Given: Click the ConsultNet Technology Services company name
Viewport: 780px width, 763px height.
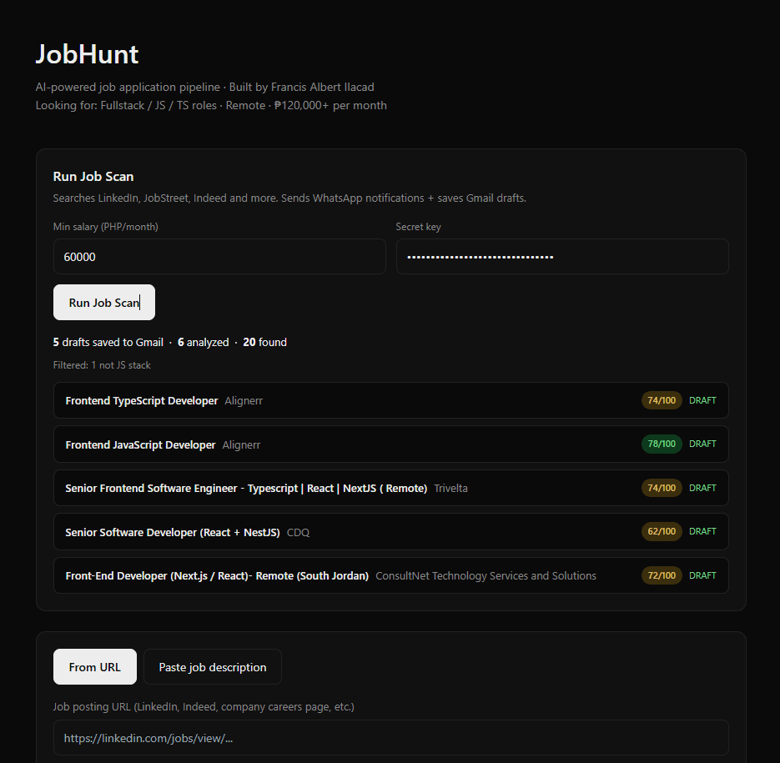Looking at the screenshot, I should [486, 576].
